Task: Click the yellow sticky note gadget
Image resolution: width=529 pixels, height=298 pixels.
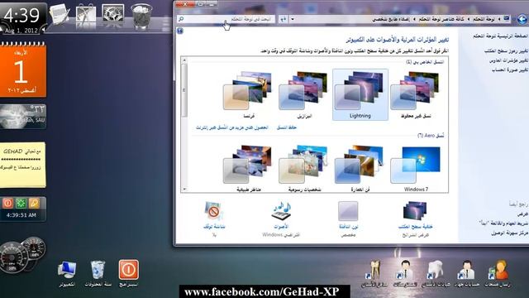Action: coord(22,165)
